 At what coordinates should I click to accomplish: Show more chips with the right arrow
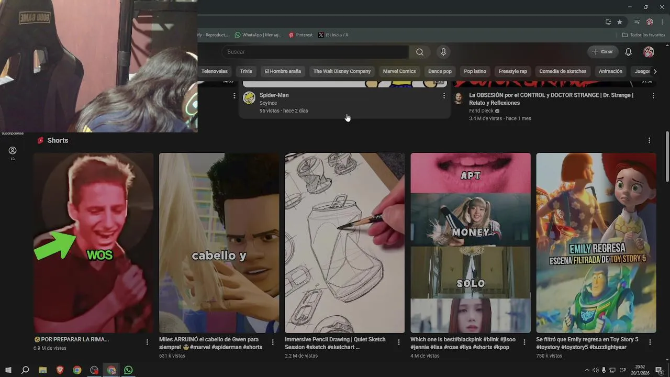[655, 71]
